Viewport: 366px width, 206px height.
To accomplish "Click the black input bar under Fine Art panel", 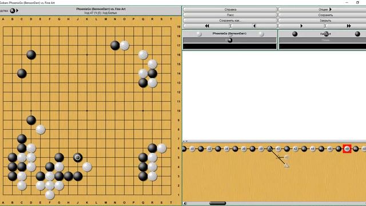I will coord(323,46).
